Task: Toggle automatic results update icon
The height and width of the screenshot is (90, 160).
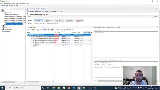Action: pyautogui.click(x=33, y=30)
